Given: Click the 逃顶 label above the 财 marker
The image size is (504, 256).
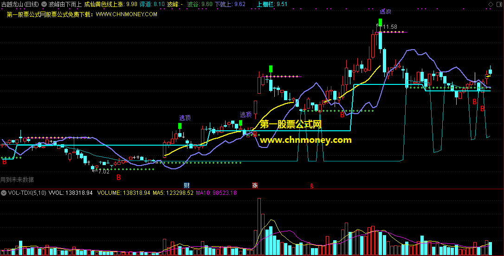Looking at the screenshot, I should click(x=185, y=118).
